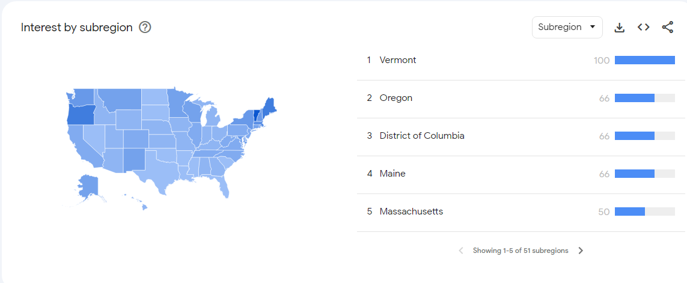Click Vermont's interest bar

(644, 60)
